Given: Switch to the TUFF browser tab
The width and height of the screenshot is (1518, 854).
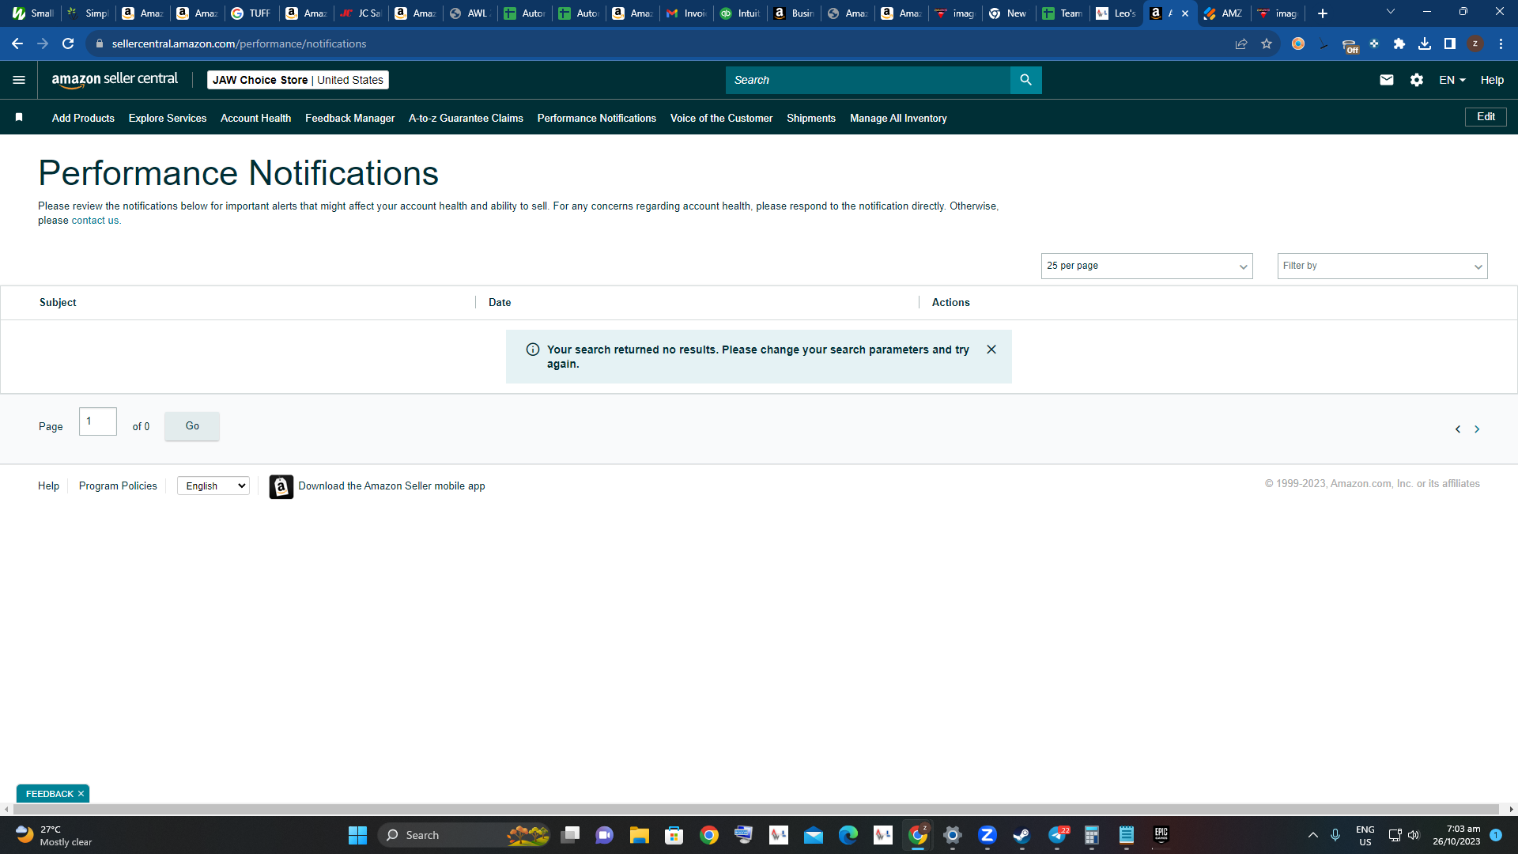Looking at the screenshot, I should (251, 13).
